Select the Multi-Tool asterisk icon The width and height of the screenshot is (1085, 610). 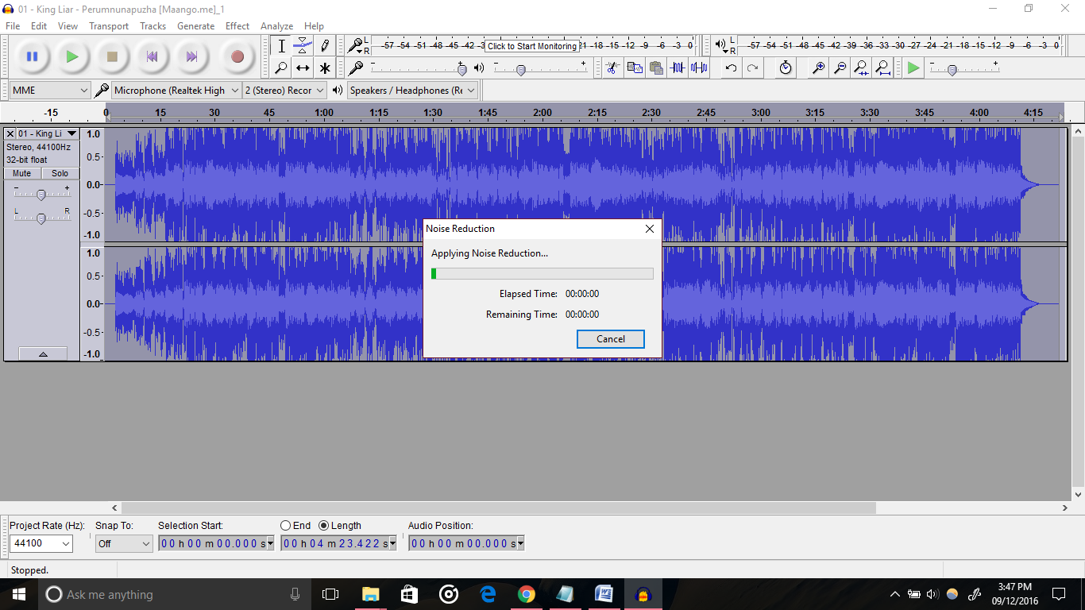pos(324,68)
